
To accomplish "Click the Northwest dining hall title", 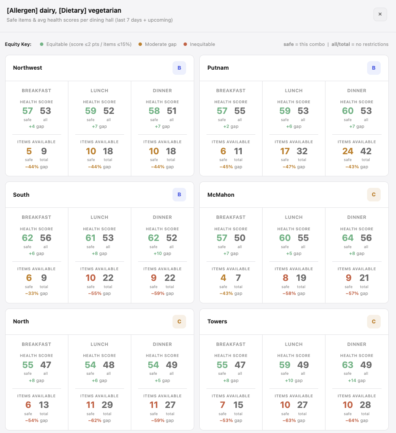I will tap(28, 68).
